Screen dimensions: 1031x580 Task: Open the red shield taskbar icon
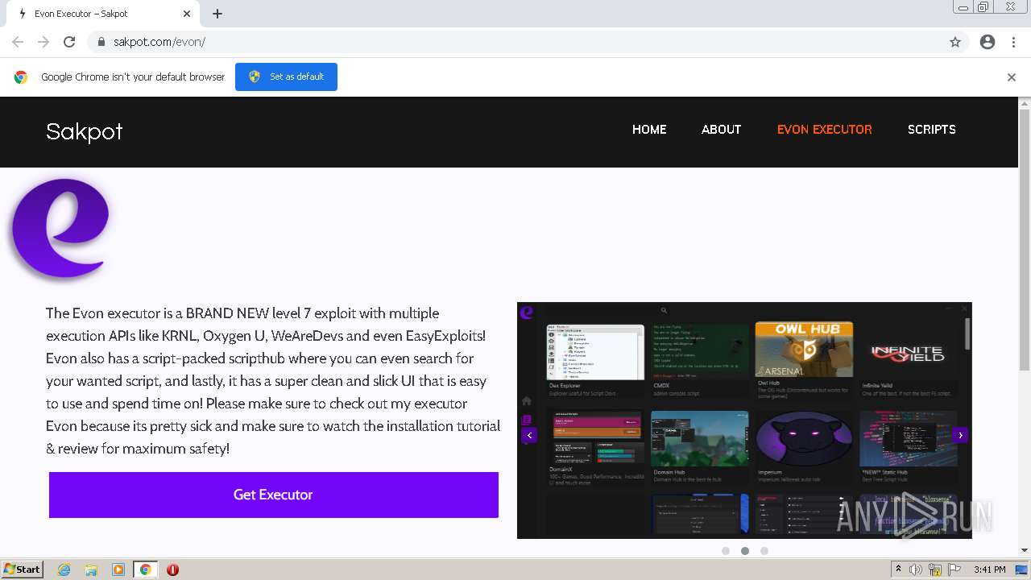[172, 570]
